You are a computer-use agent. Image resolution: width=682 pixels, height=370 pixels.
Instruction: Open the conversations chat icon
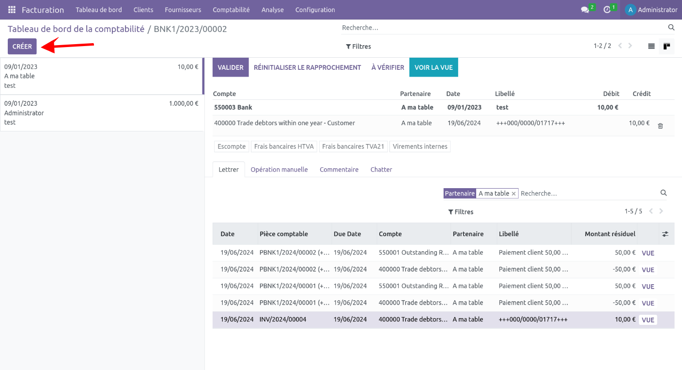[585, 10]
